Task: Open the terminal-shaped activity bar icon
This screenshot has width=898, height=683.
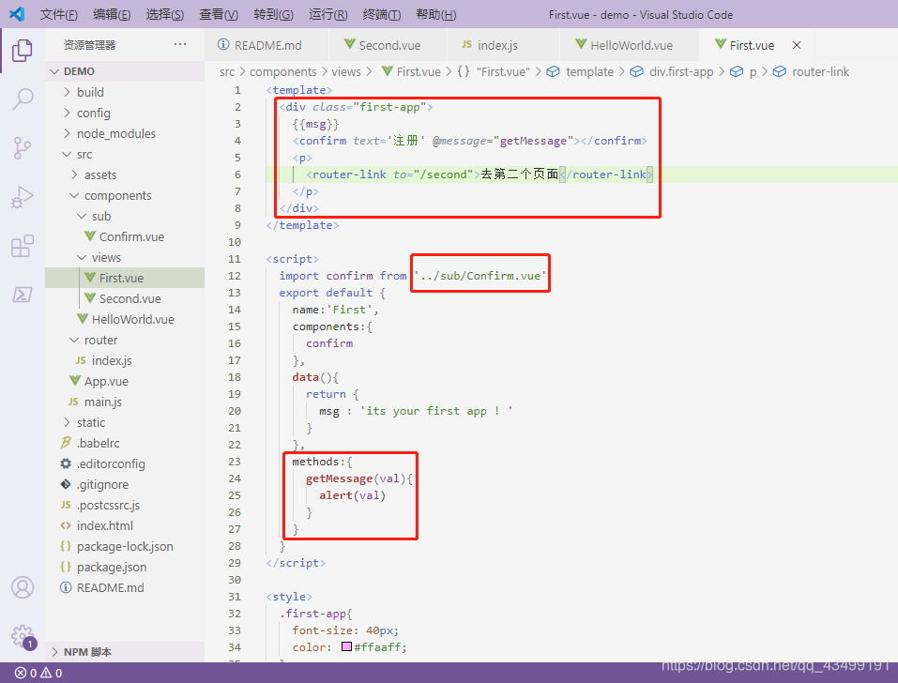Action: click(x=22, y=295)
